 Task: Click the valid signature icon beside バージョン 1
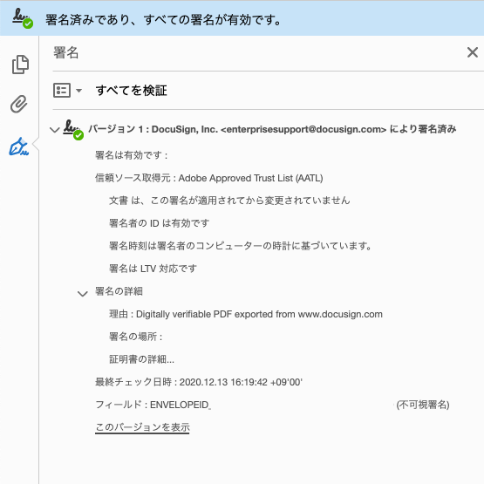(73, 130)
